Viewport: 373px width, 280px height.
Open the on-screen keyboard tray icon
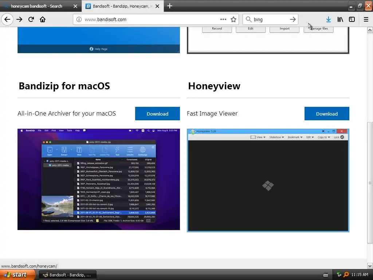326,275
